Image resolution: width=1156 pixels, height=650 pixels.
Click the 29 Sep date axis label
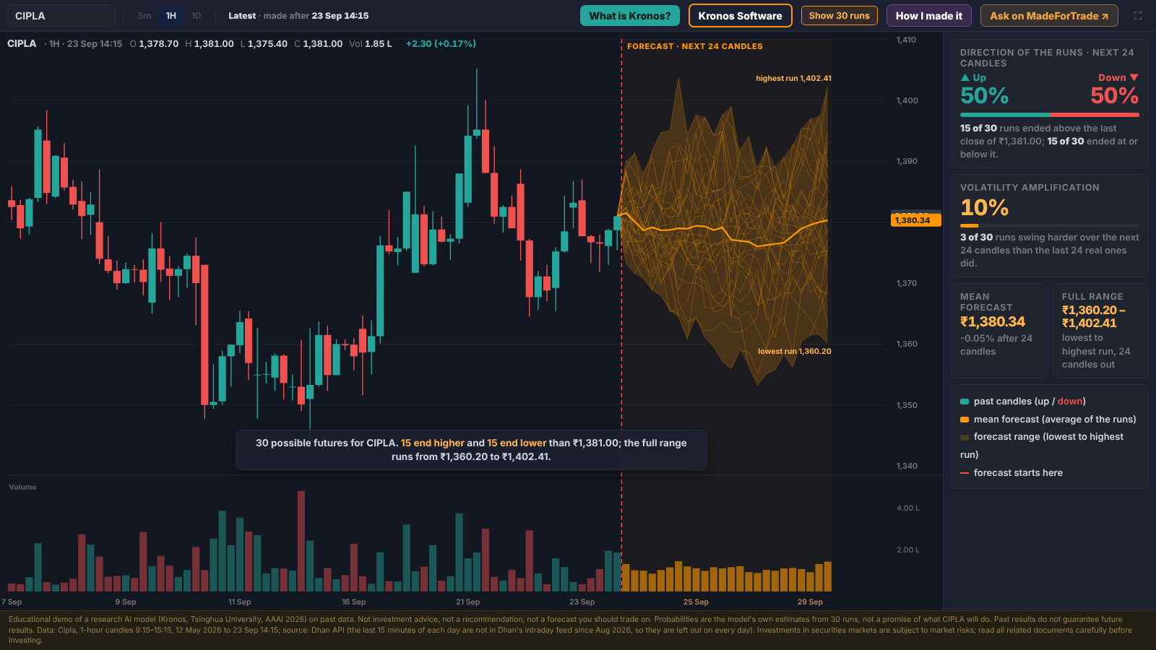[x=810, y=602]
